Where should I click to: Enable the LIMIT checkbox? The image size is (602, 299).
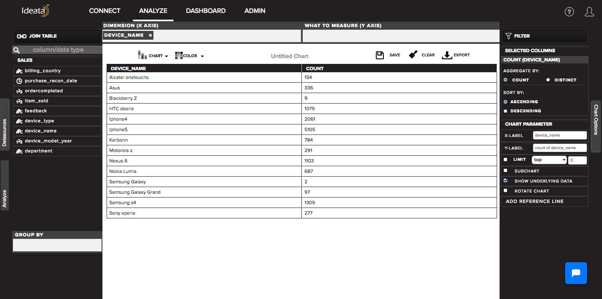(505, 160)
